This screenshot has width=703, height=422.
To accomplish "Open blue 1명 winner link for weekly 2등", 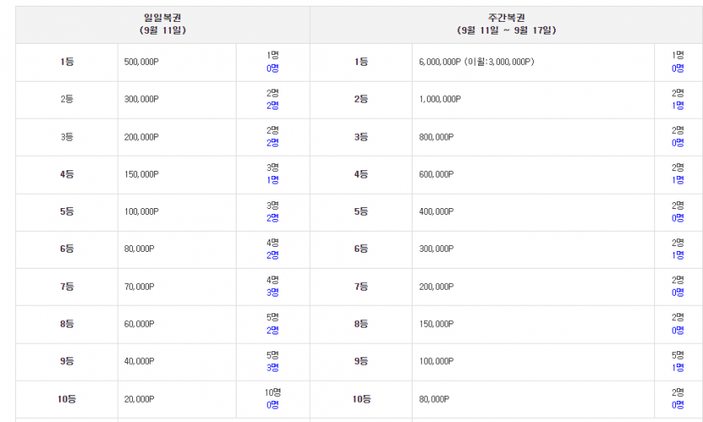I will (678, 105).
